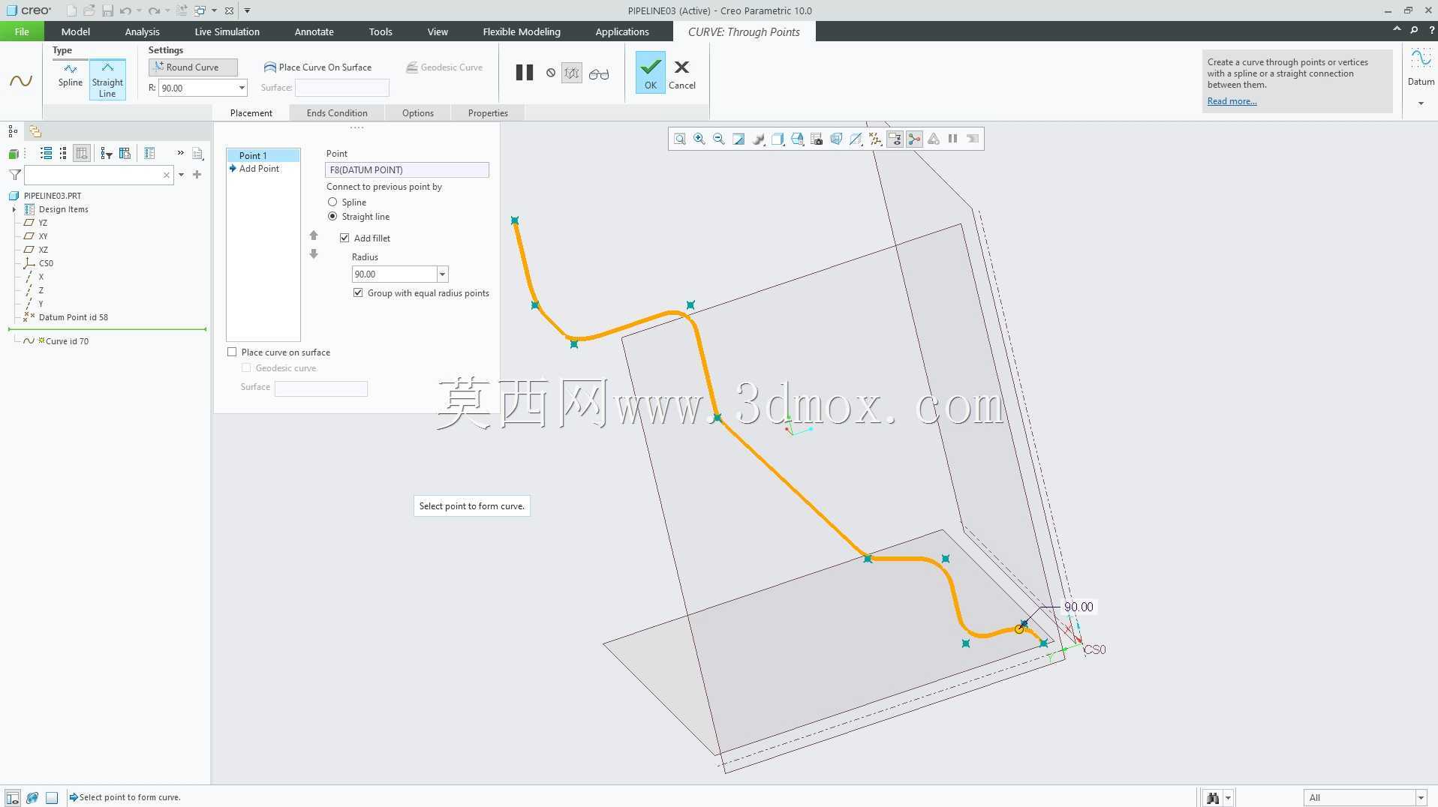Click the OK checkmark button

[x=650, y=72]
